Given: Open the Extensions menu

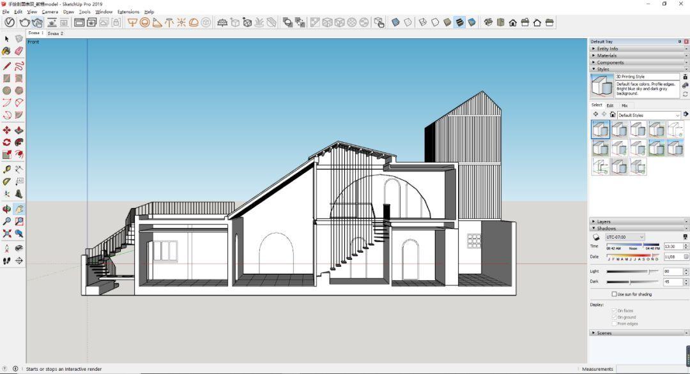Looking at the screenshot, I should (128, 12).
